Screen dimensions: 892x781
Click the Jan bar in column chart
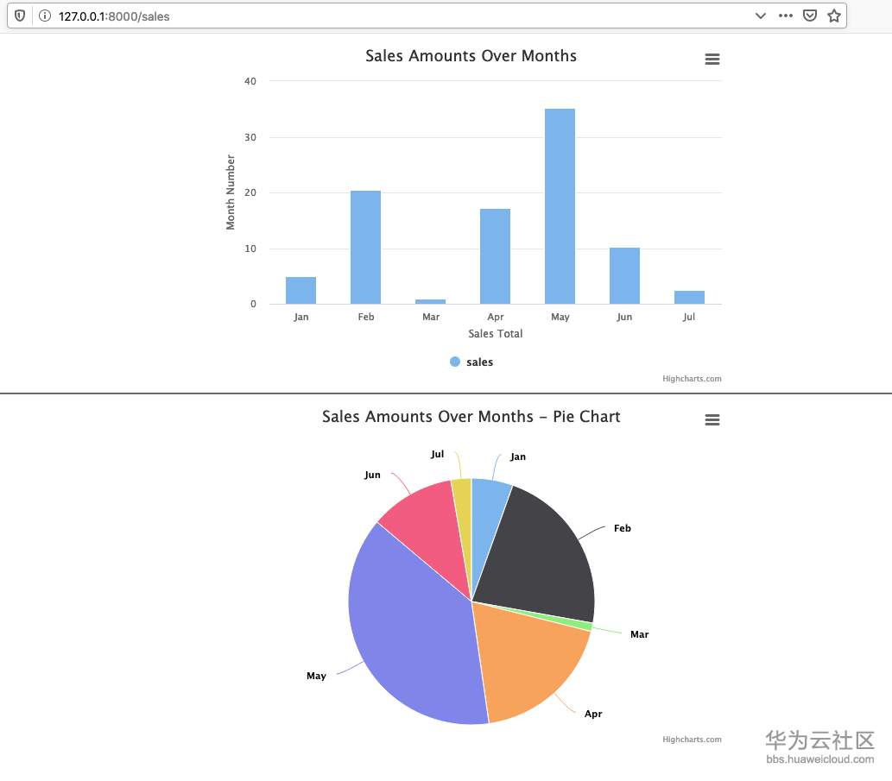301,291
